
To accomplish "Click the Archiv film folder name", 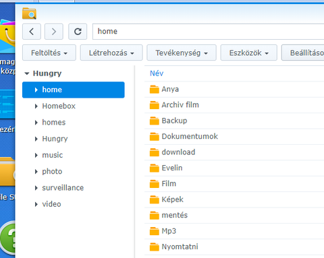I will pos(180,105).
